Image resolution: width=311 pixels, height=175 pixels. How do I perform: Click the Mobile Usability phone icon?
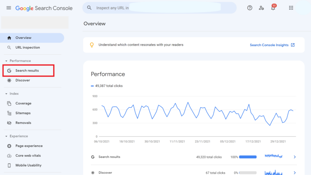tap(9, 166)
